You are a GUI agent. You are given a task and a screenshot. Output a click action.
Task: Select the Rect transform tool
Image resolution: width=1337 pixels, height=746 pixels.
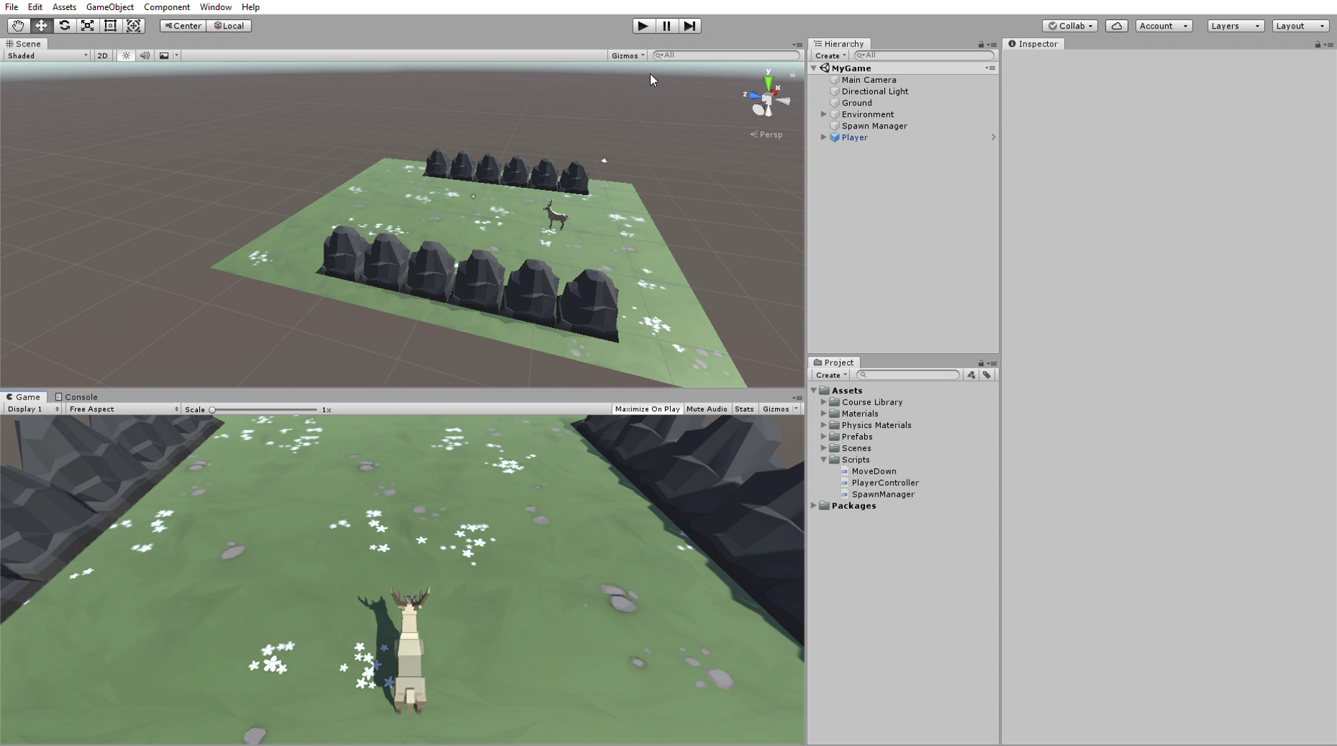click(110, 26)
